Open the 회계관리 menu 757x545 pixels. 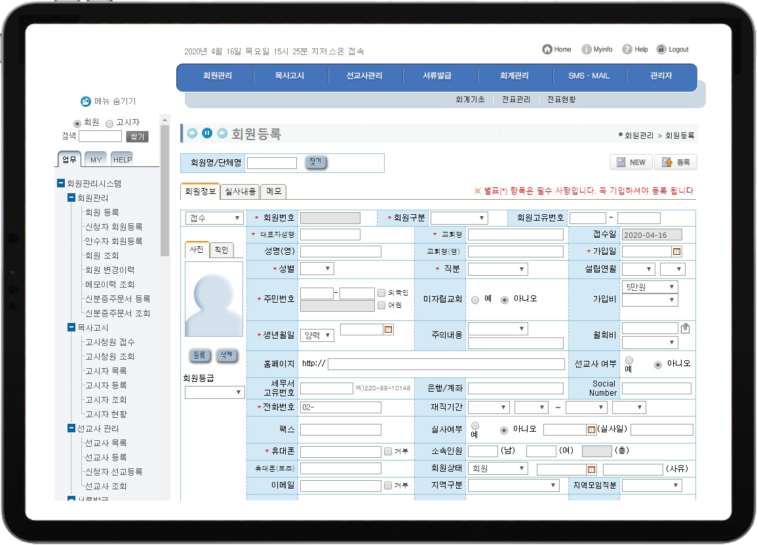tap(514, 76)
